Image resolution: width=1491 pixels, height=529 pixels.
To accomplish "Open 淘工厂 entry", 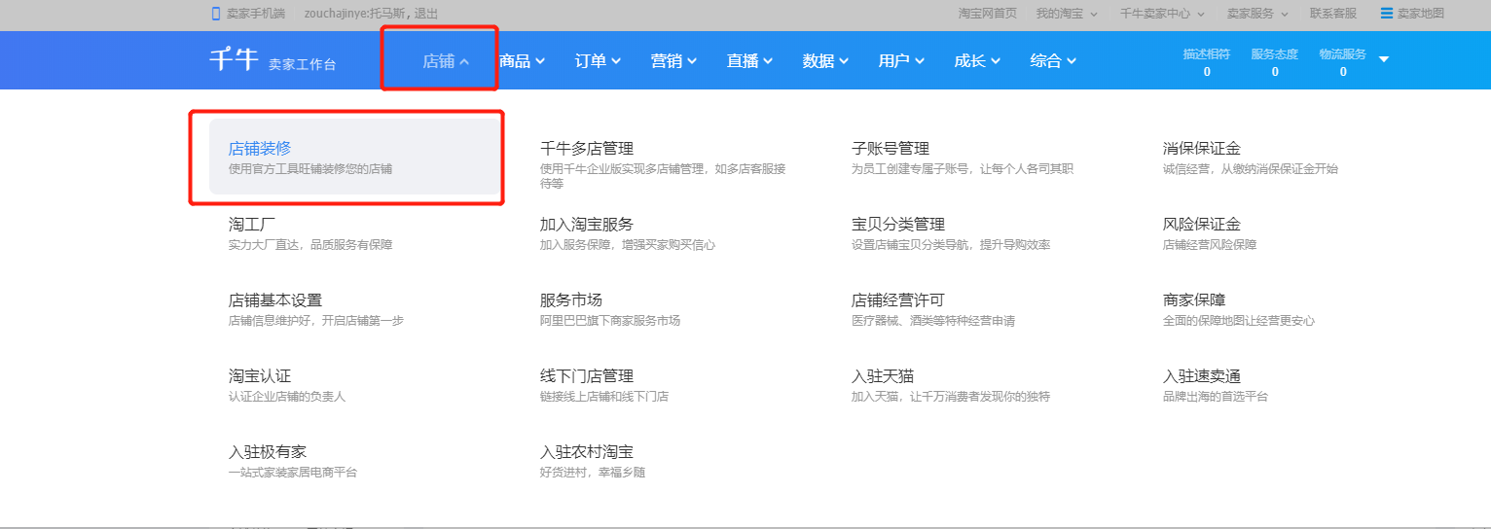I will (x=252, y=224).
